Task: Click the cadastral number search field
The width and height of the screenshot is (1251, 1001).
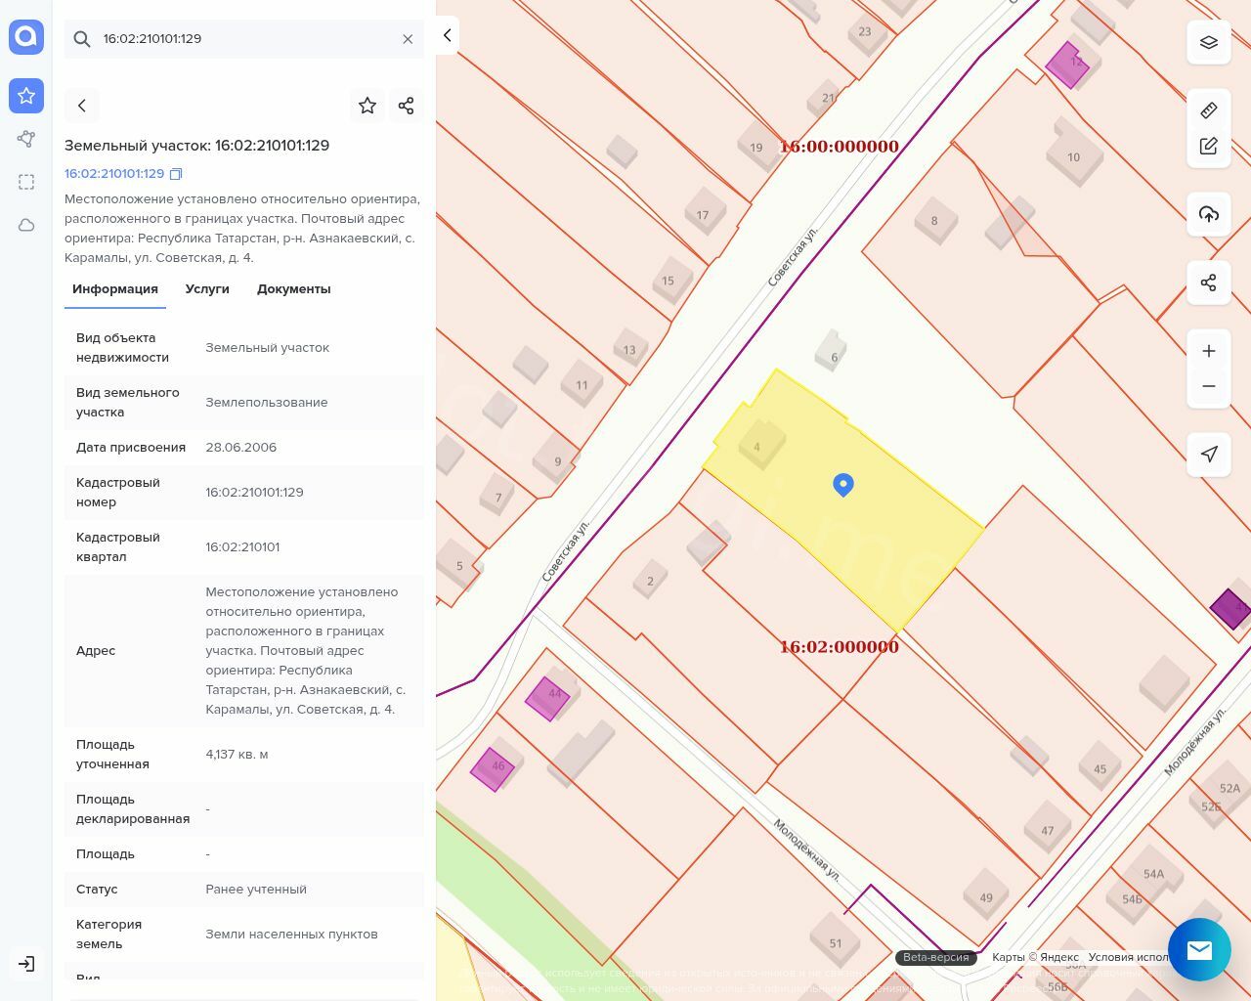Action: (244, 39)
